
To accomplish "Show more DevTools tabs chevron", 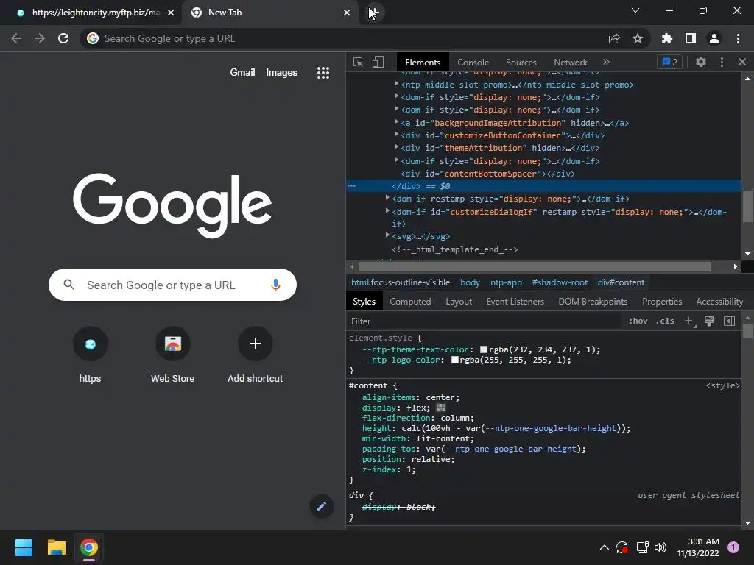I will (x=606, y=62).
